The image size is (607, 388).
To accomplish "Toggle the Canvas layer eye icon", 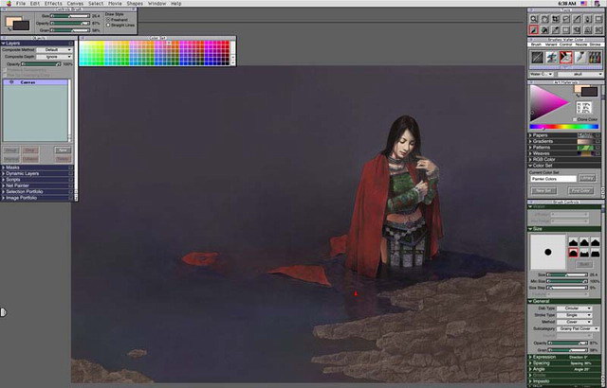I will [x=9, y=82].
